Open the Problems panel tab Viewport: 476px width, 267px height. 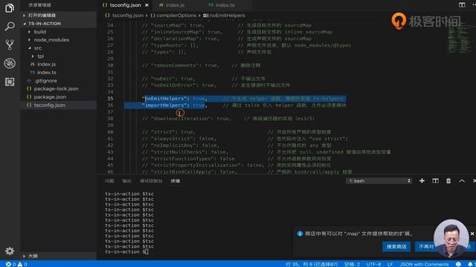pyautogui.click(x=109, y=181)
